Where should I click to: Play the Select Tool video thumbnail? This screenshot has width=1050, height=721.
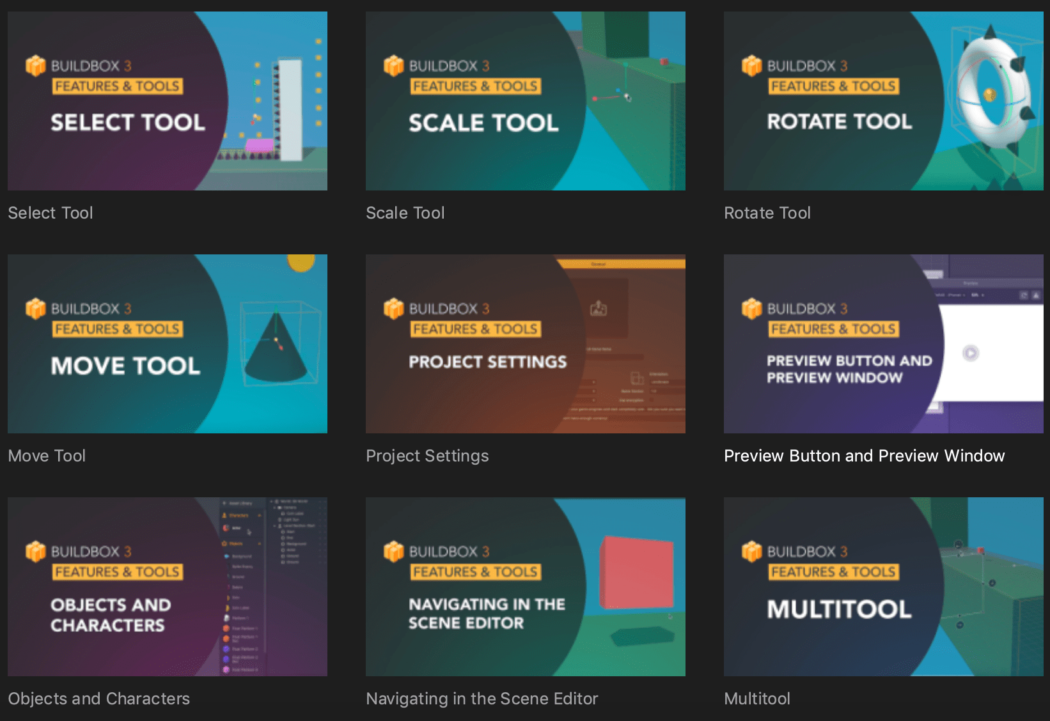pyautogui.click(x=166, y=100)
